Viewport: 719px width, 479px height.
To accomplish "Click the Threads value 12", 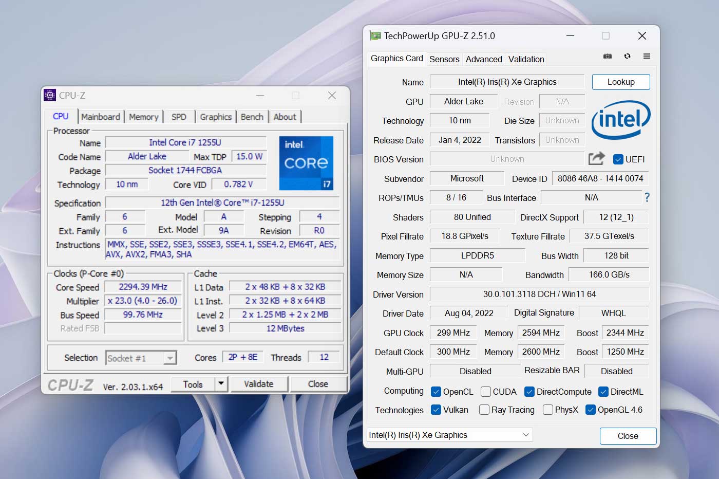I will click(324, 357).
